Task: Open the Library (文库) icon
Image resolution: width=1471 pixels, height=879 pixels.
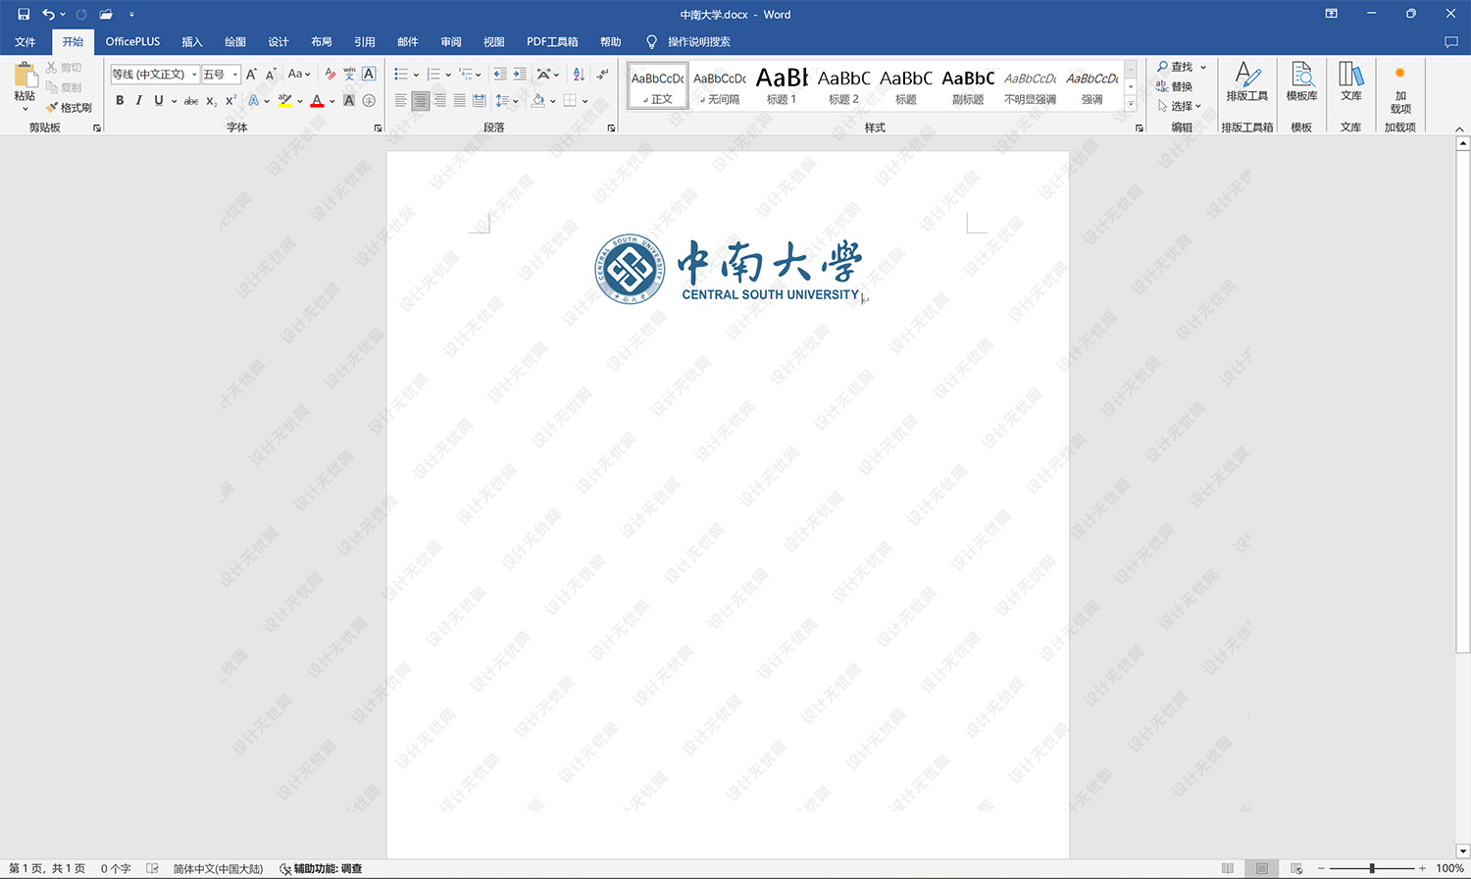Action: point(1351,81)
